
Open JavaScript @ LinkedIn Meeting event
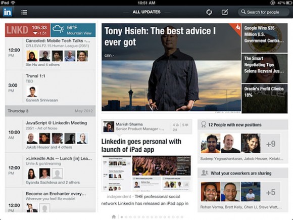pyautogui.click(x=51, y=135)
